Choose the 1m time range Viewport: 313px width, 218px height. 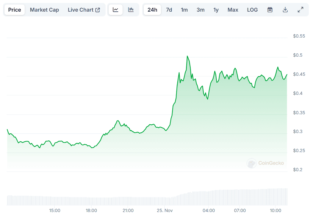tap(184, 10)
